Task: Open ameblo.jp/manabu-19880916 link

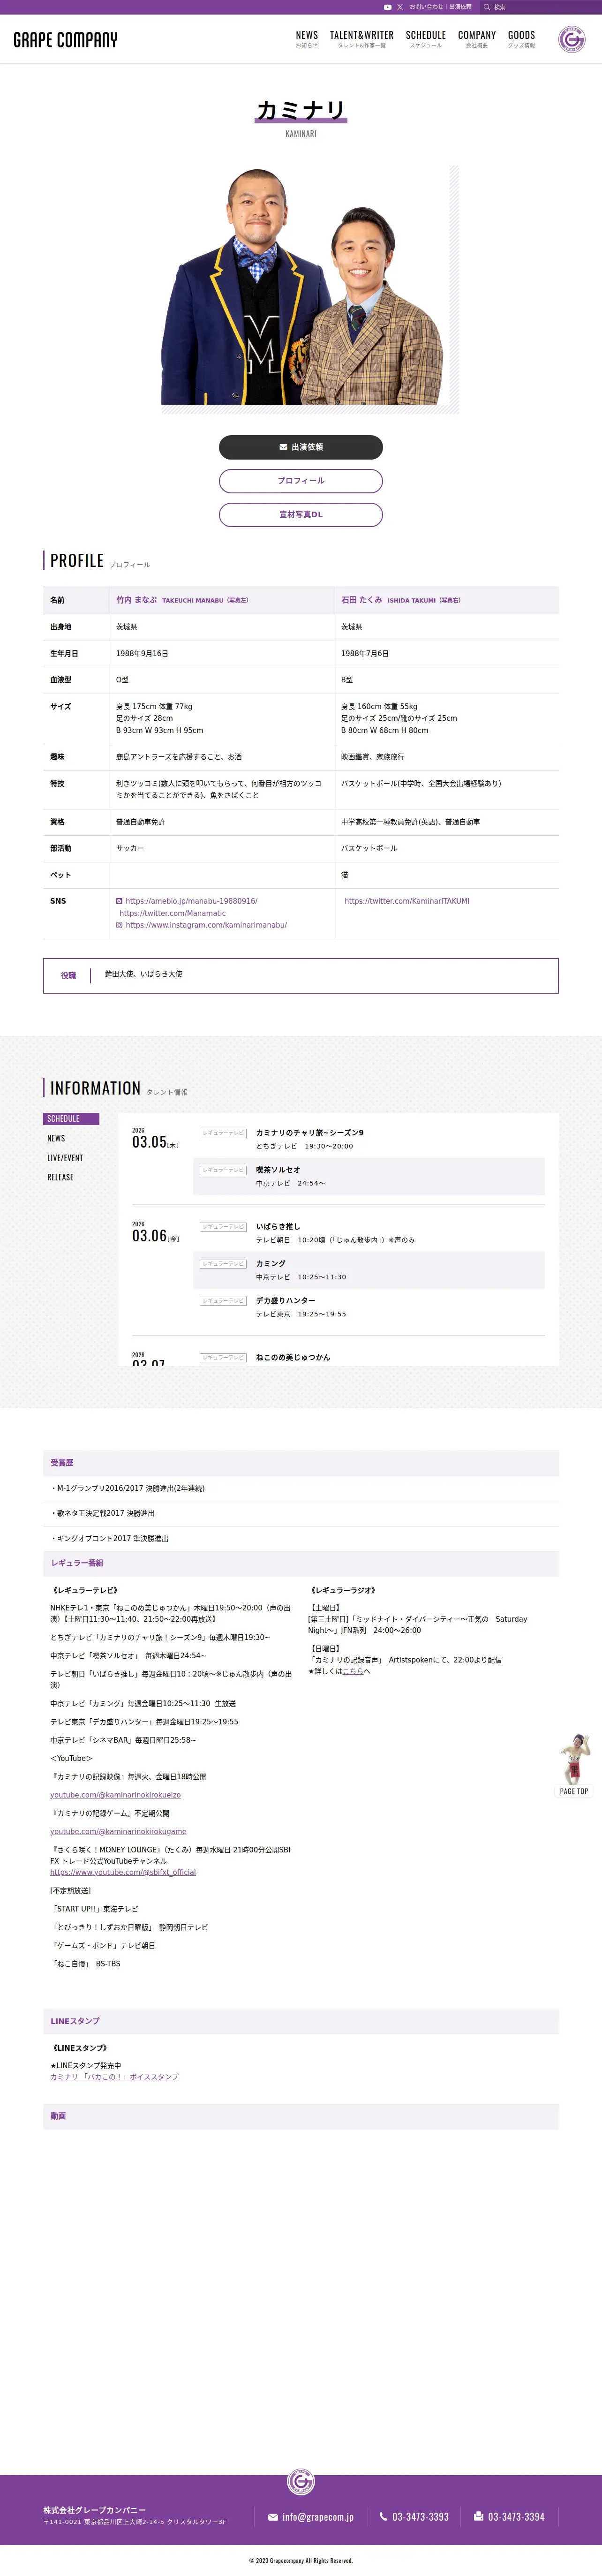Action: click(x=191, y=901)
